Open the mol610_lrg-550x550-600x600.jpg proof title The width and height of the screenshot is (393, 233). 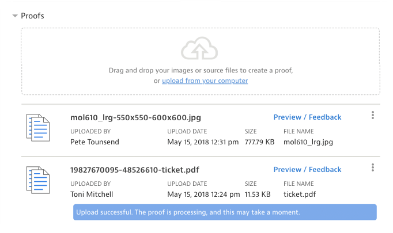click(x=135, y=117)
